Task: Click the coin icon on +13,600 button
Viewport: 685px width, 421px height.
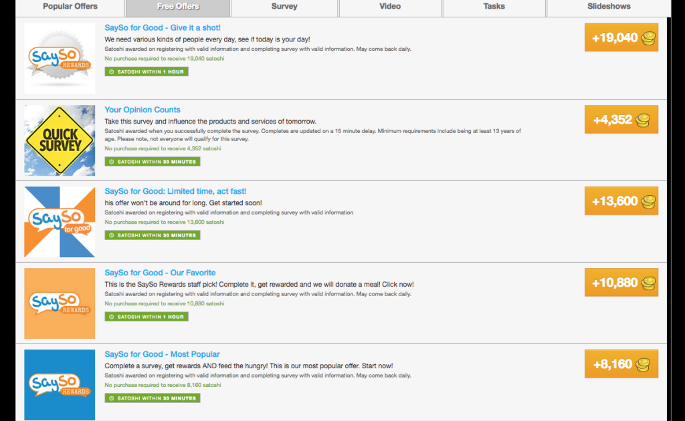Action: [648, 202]
